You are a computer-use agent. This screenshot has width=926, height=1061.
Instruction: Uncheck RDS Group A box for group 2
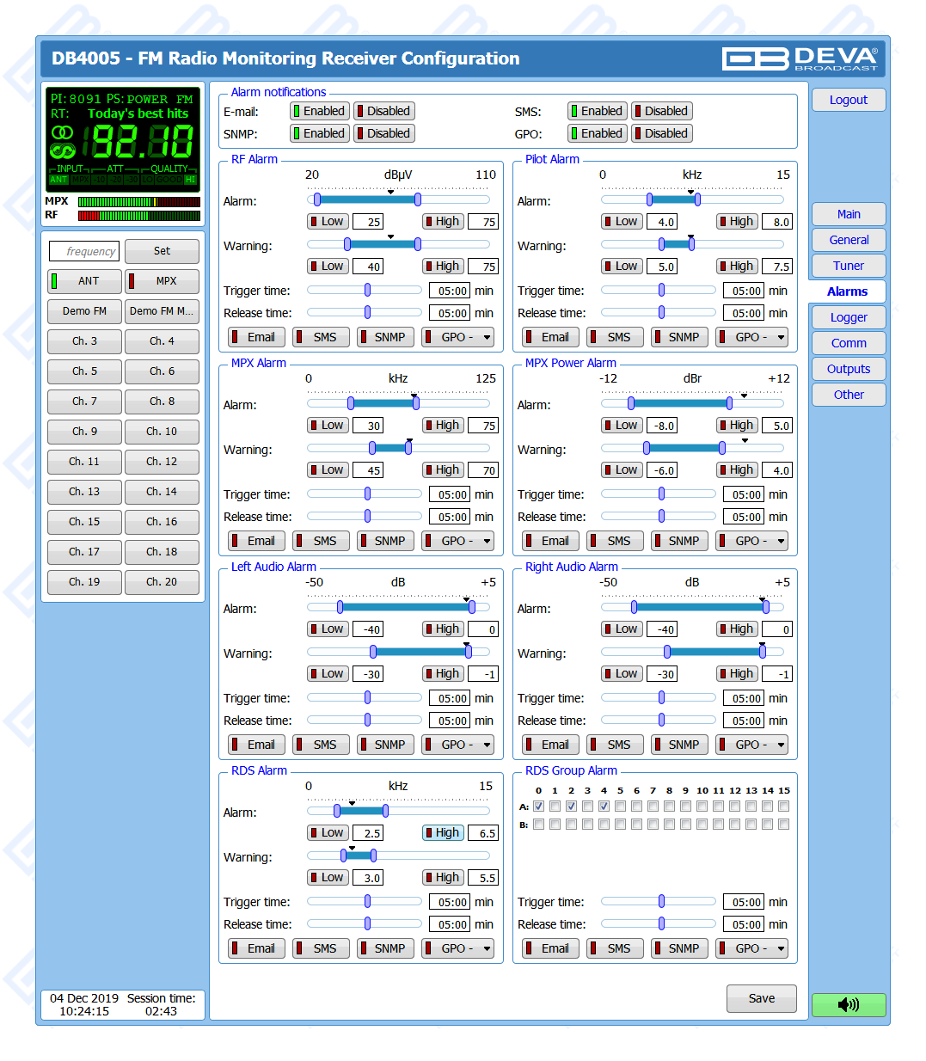click(571, 806)
